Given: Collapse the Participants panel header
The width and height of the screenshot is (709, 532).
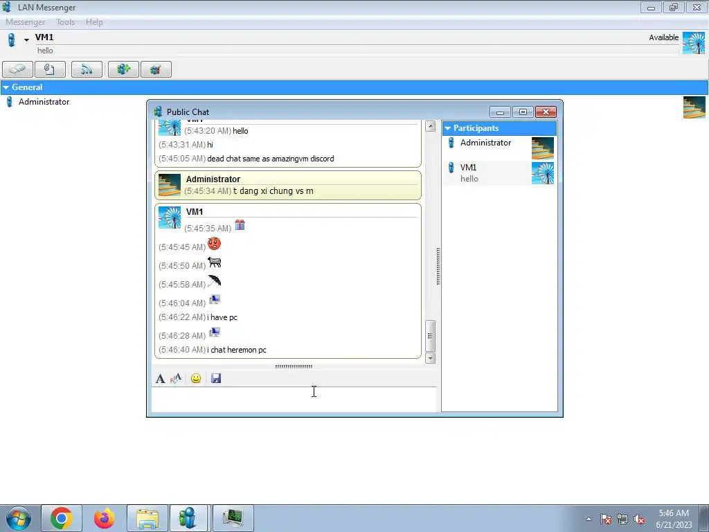Looking at the screenshot, I should 499,128.
